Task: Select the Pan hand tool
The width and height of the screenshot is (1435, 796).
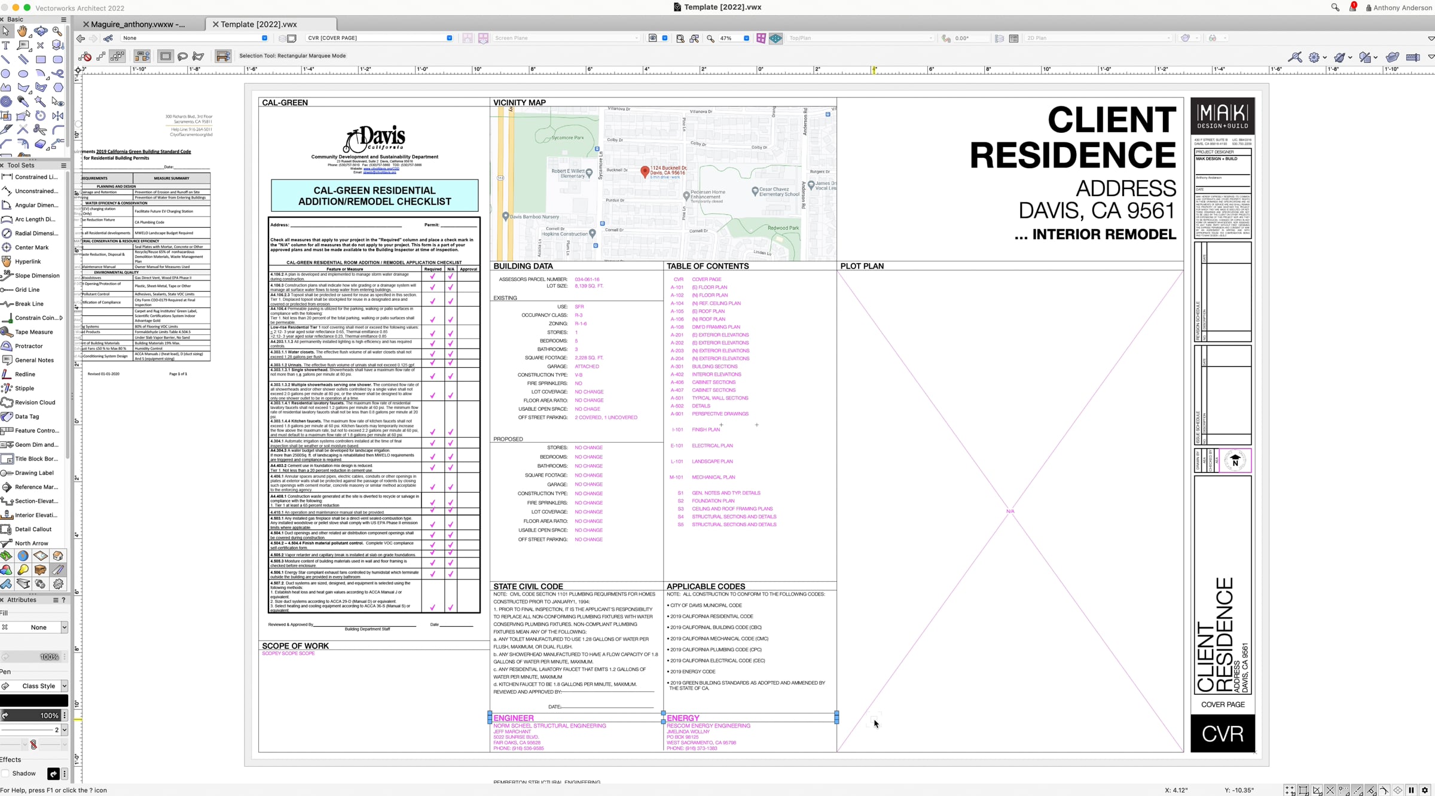Action: 23,31
